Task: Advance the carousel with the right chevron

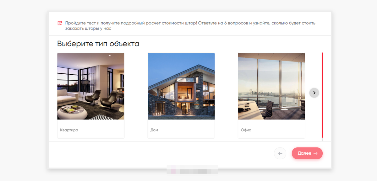Action: coord(314,93)
